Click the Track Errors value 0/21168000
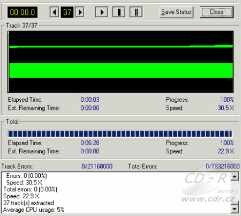This screenshot has height=216, width=241. (97, 166)
